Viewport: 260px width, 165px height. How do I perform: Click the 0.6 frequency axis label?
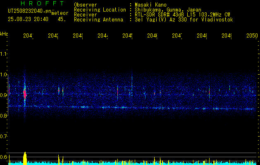point(4,157)
